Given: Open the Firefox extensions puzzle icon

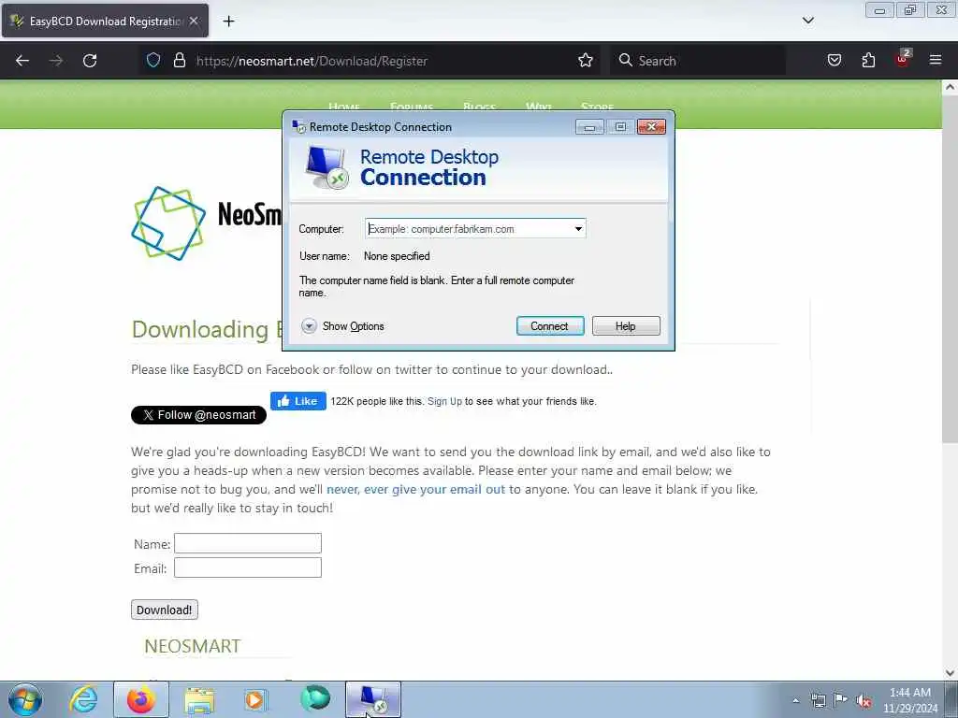Looking at the screenshot, I should point(868,60).
